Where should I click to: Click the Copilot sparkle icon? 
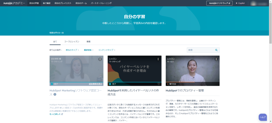point(236,3)
